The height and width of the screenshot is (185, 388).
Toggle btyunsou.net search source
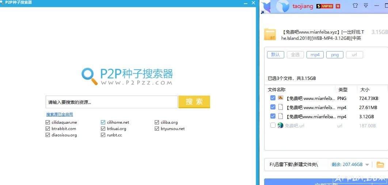pos(157,129)
